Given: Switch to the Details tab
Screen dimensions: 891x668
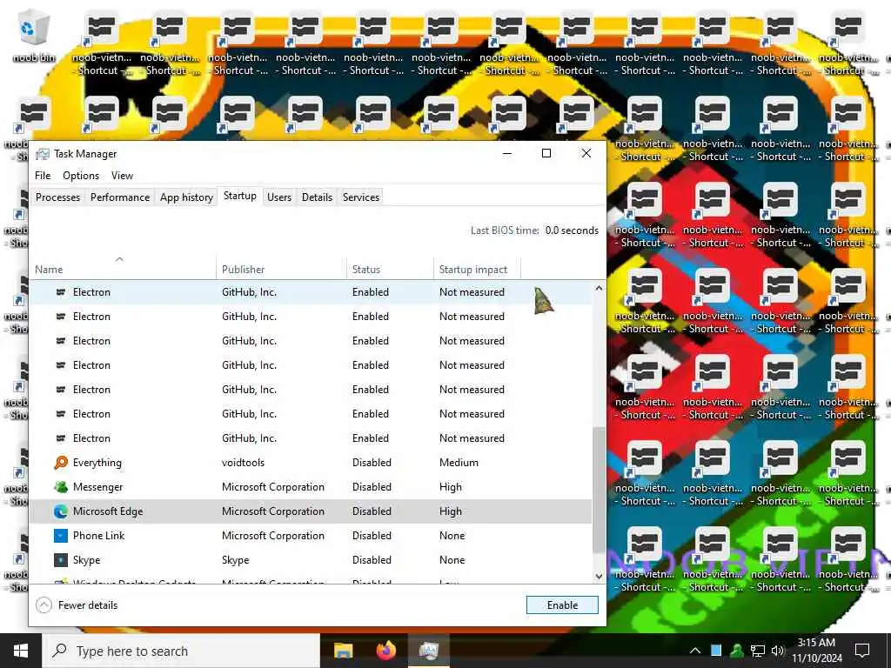Looking at the screenshot, I should tap(317, 197).
